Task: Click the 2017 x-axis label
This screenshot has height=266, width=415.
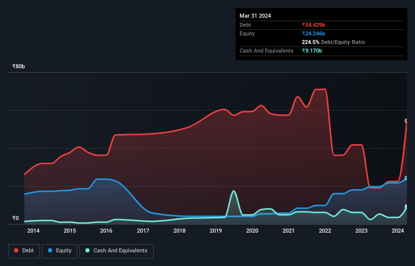Action: 143,231
